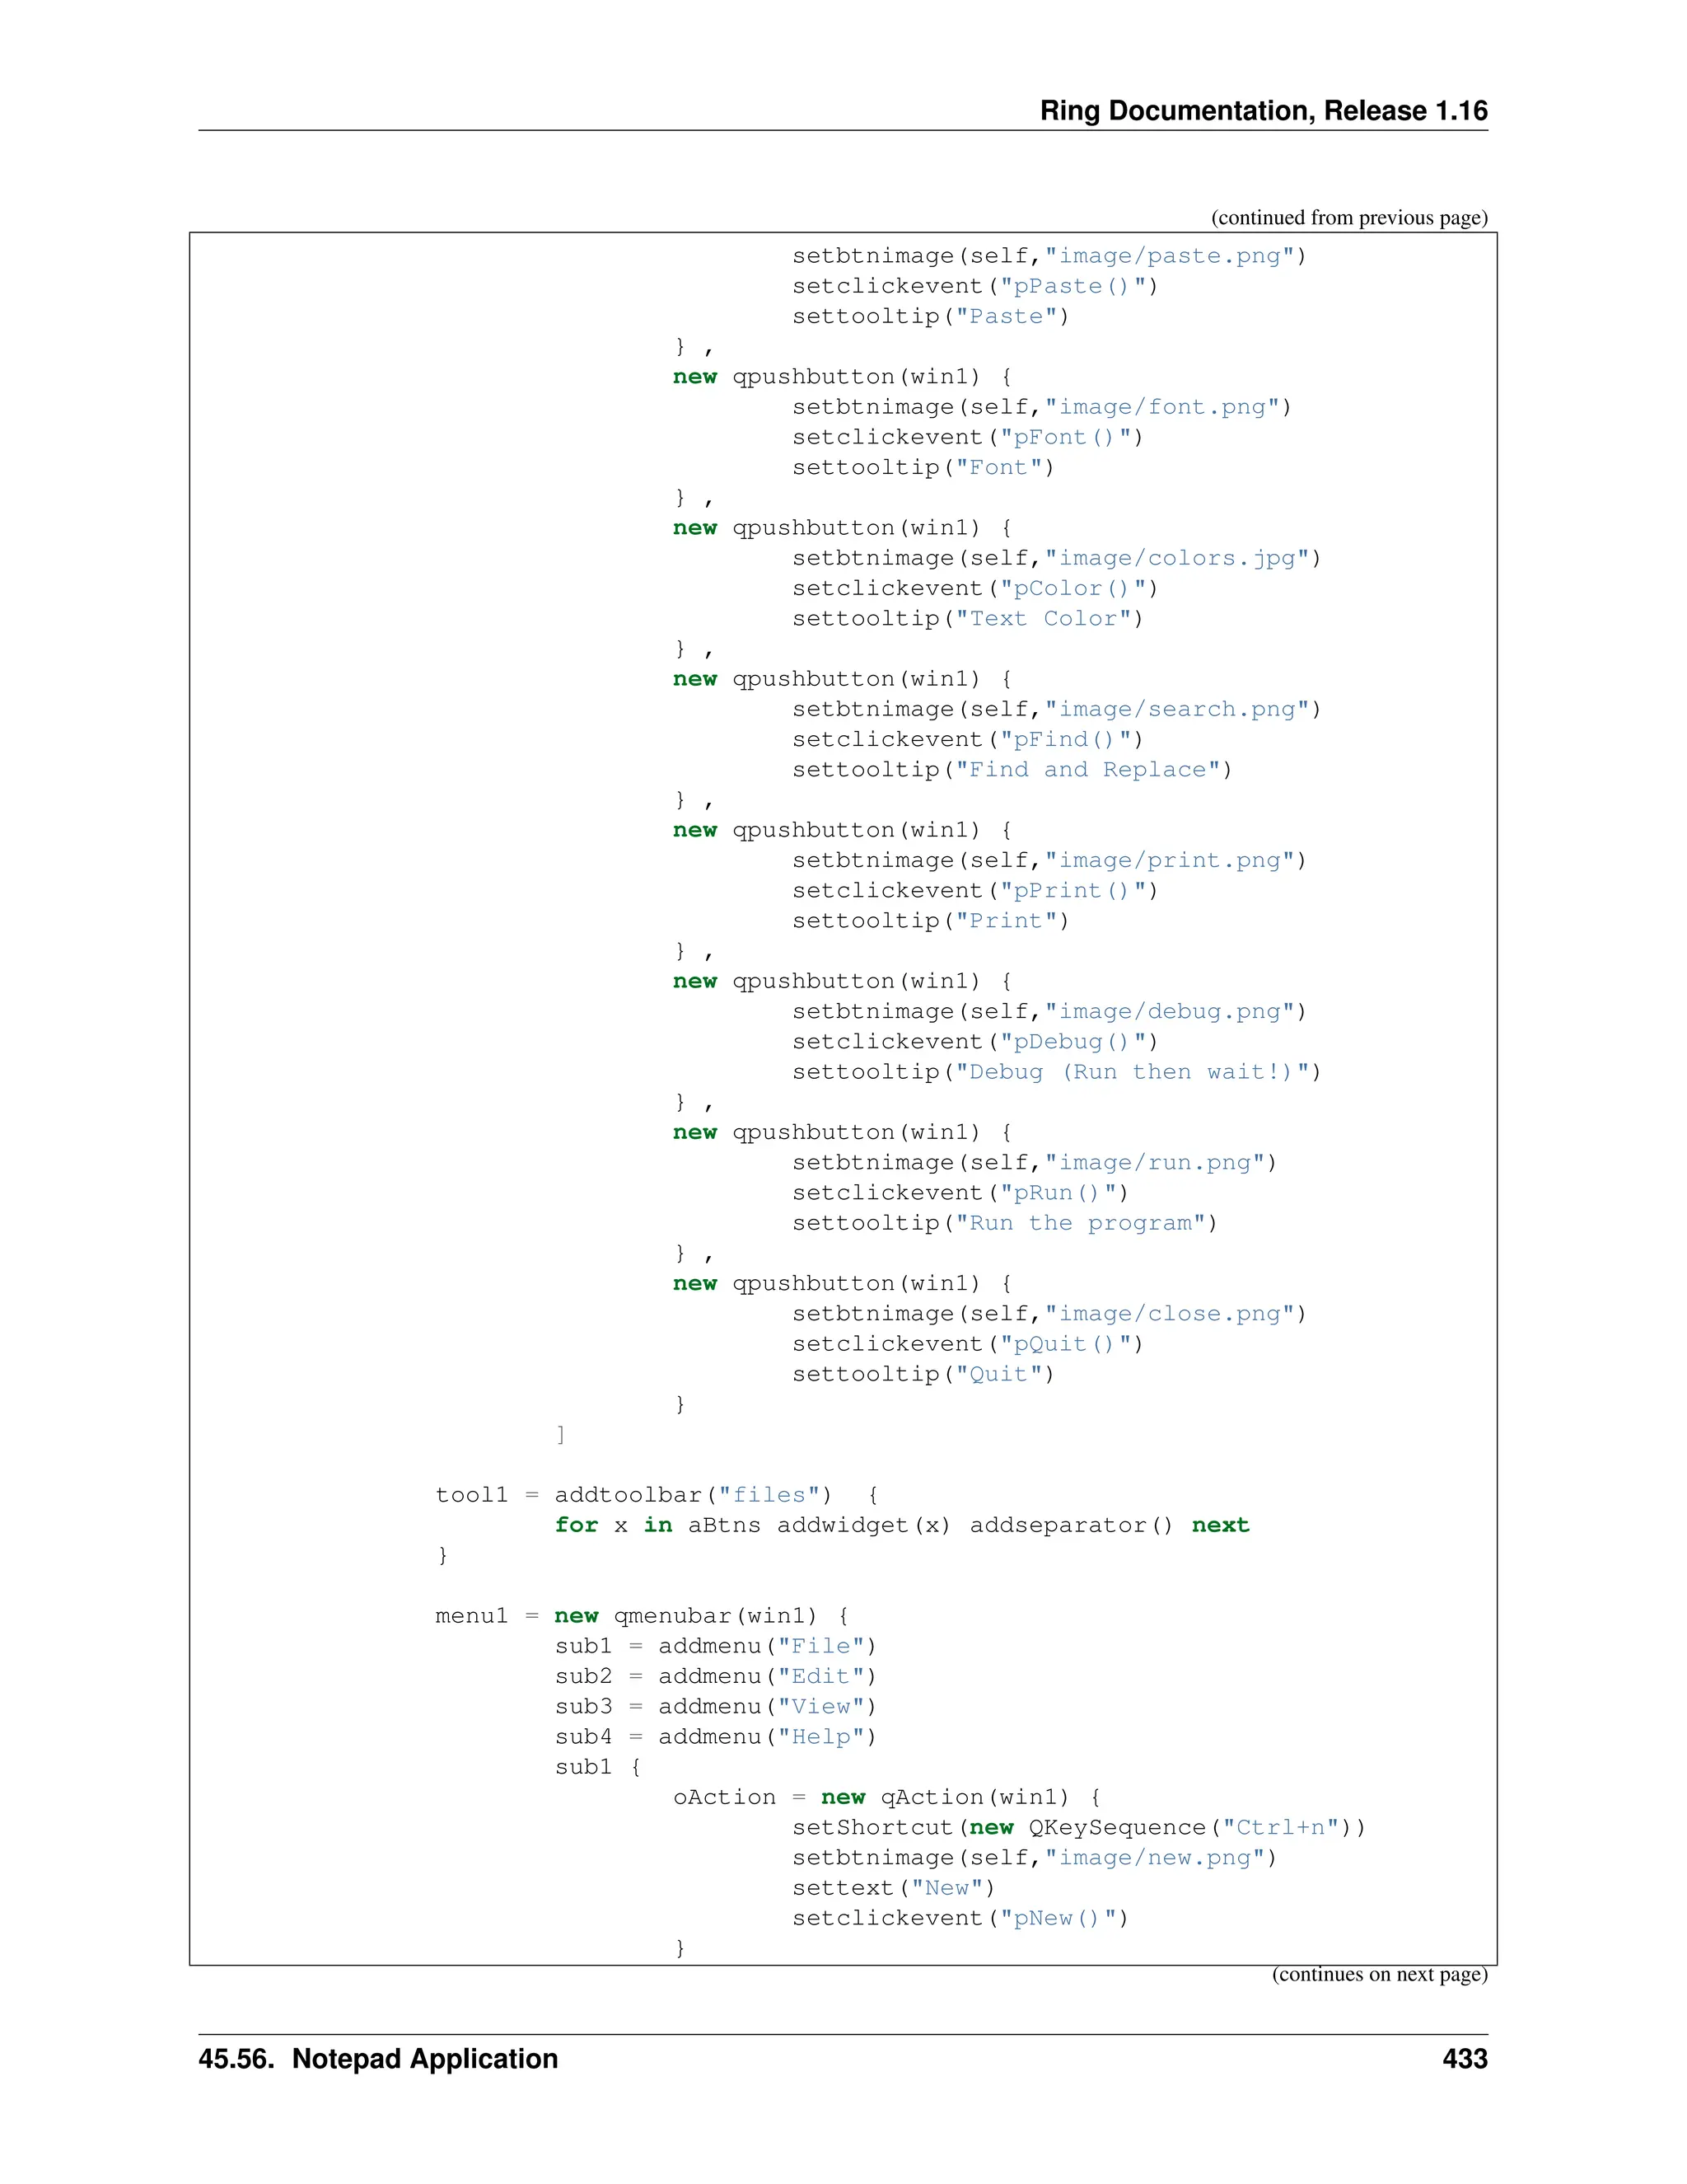Click the "45.56. Notepad Application" footer title
Image resolution: width=1687 pixels, height=2184 pixels.
point(378,2059)
